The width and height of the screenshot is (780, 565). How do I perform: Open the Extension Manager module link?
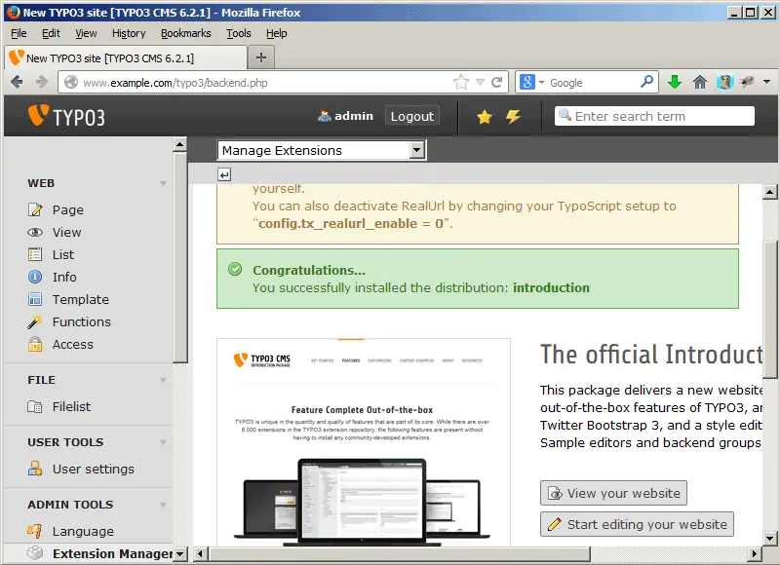point(112,553)
